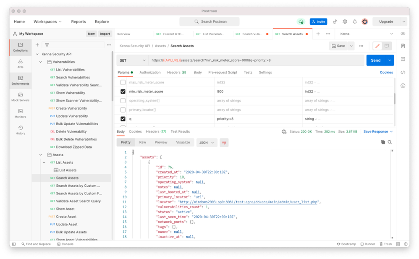Open the Collections sidebar panel
This screenshot has height=259, width=419.
point(20,47)
